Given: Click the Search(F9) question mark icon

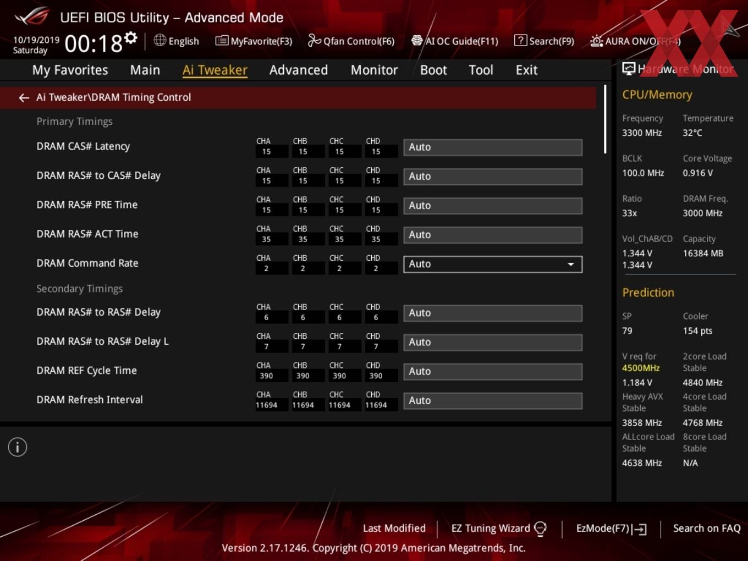Looking at the screenshot, I should (x=520, y=40).
